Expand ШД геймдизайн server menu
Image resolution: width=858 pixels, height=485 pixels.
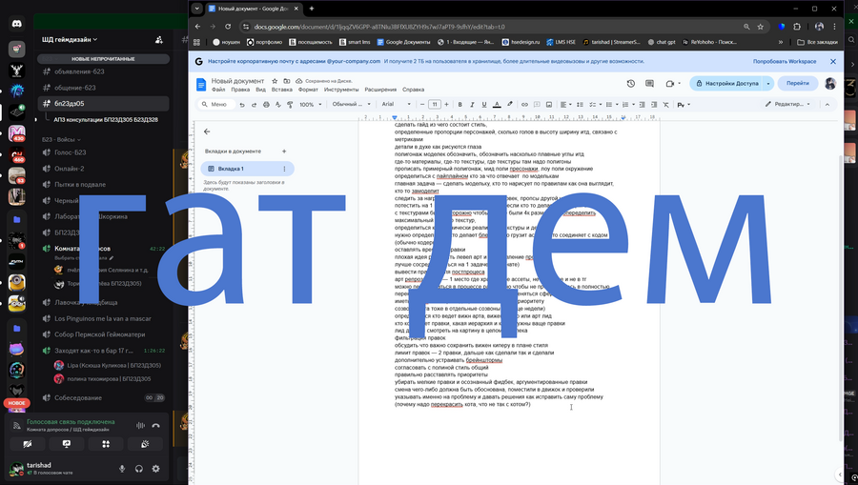click(70, 39)
